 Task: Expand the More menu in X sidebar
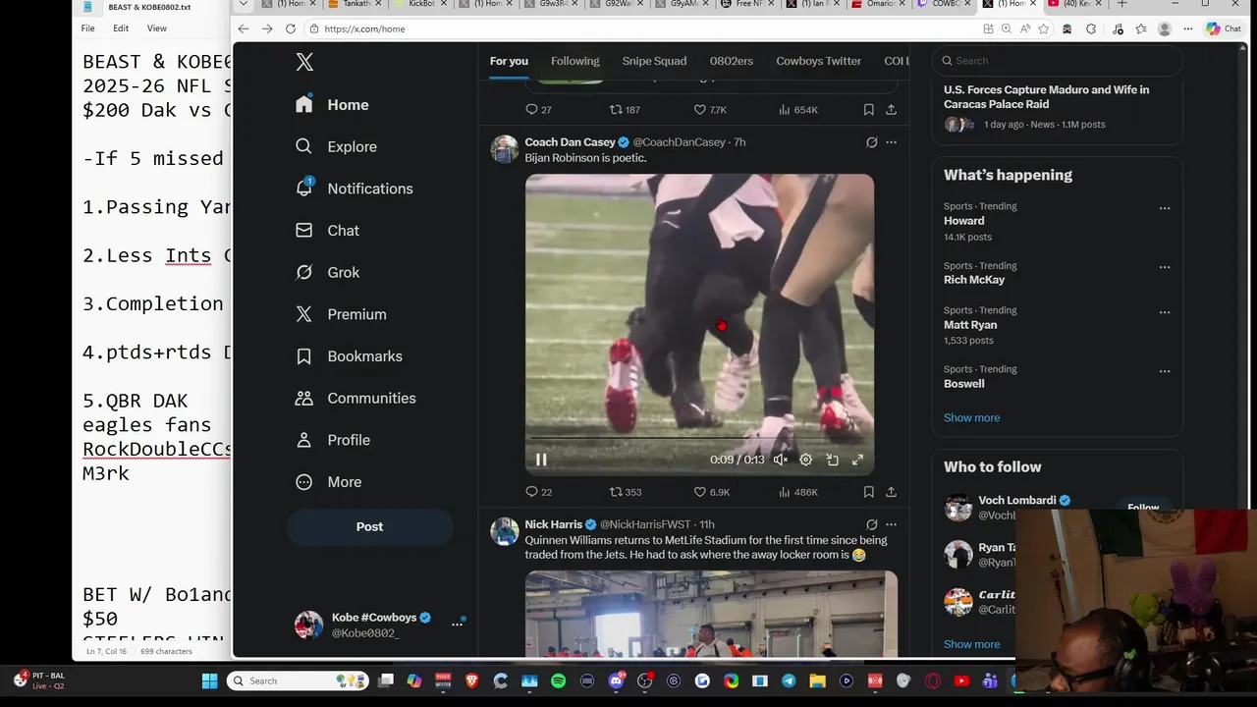[x=329, y=482]
